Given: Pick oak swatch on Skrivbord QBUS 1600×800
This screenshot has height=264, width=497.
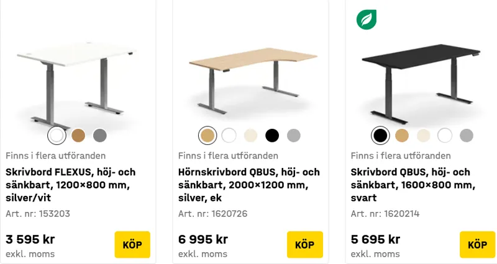Looking at the screenshot, I should tap(402, 135).
